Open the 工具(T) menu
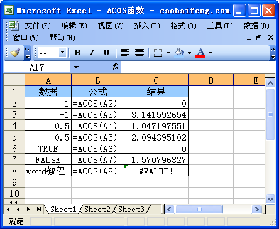 click(220, 26)
